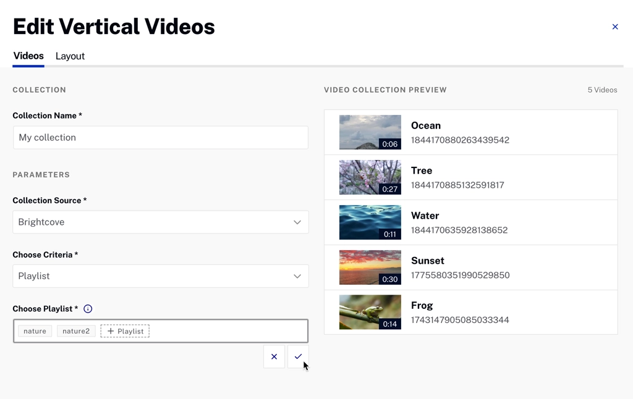
Task: Select the Videos tab
Action: click(x=28, y=56)
